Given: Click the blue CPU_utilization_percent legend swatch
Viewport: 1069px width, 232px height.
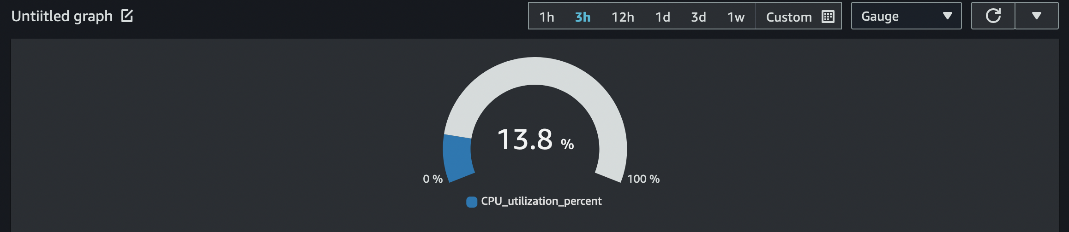Looking at the screenshot, I should [472, 202].
